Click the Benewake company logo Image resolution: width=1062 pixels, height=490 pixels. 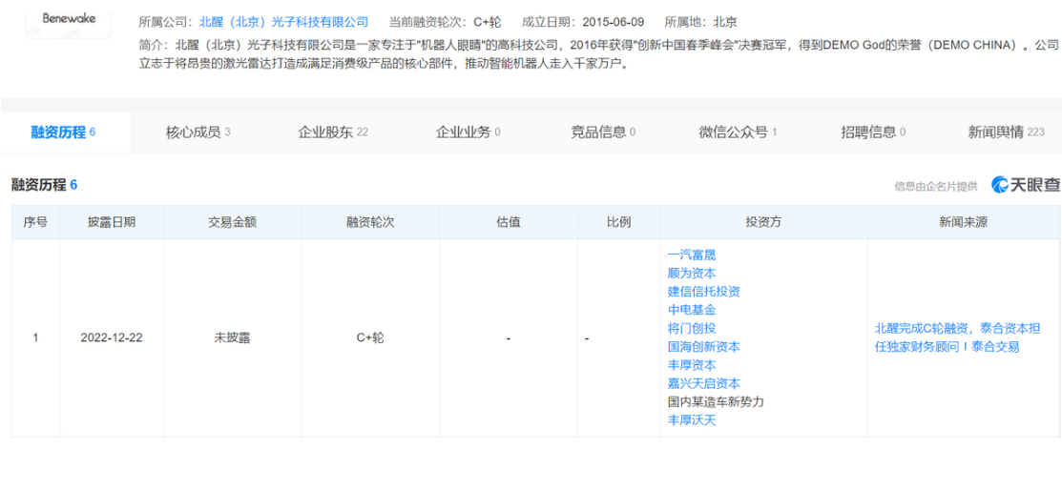point(69,20)
